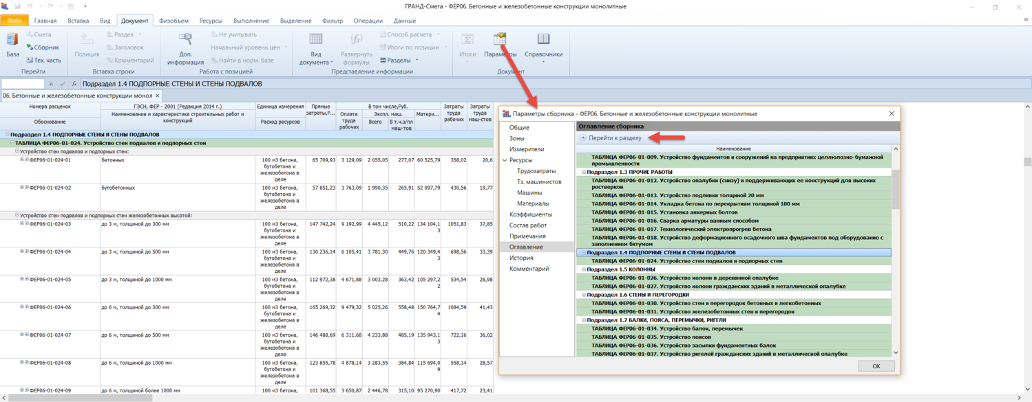Collapse Подраздел 1.5 КОЛОННЫ in the contents list
Image resolution: width=1032 pixels, height=402 pixels.
pyautogui.click(x=584, y=270)
